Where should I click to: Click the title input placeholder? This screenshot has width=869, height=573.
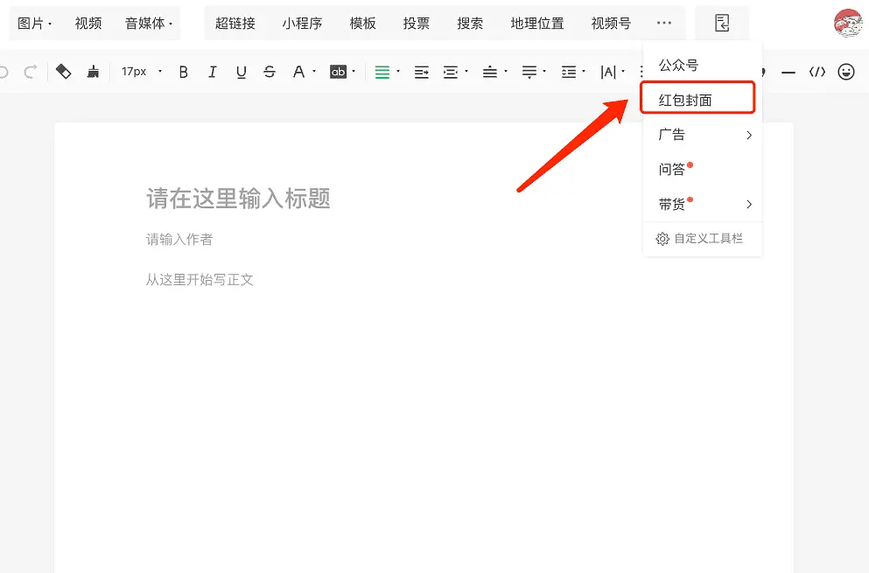[239, 199]
